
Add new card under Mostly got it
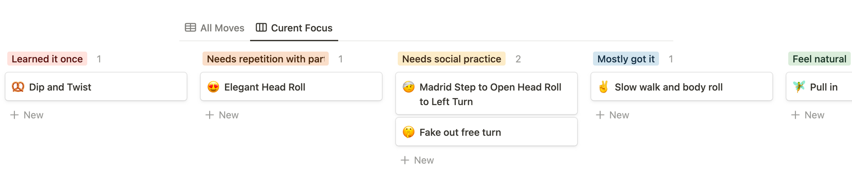point(613,115)
